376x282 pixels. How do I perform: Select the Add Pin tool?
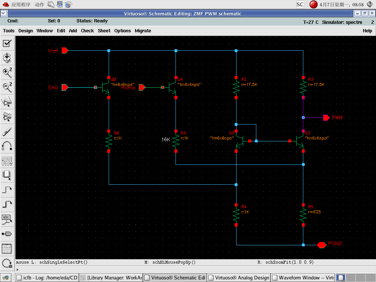coord(7,234)
